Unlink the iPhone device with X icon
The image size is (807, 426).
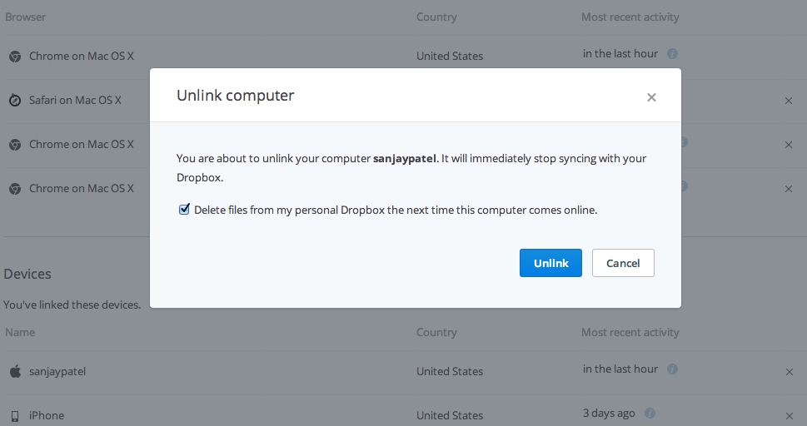[x=789, y=415]
